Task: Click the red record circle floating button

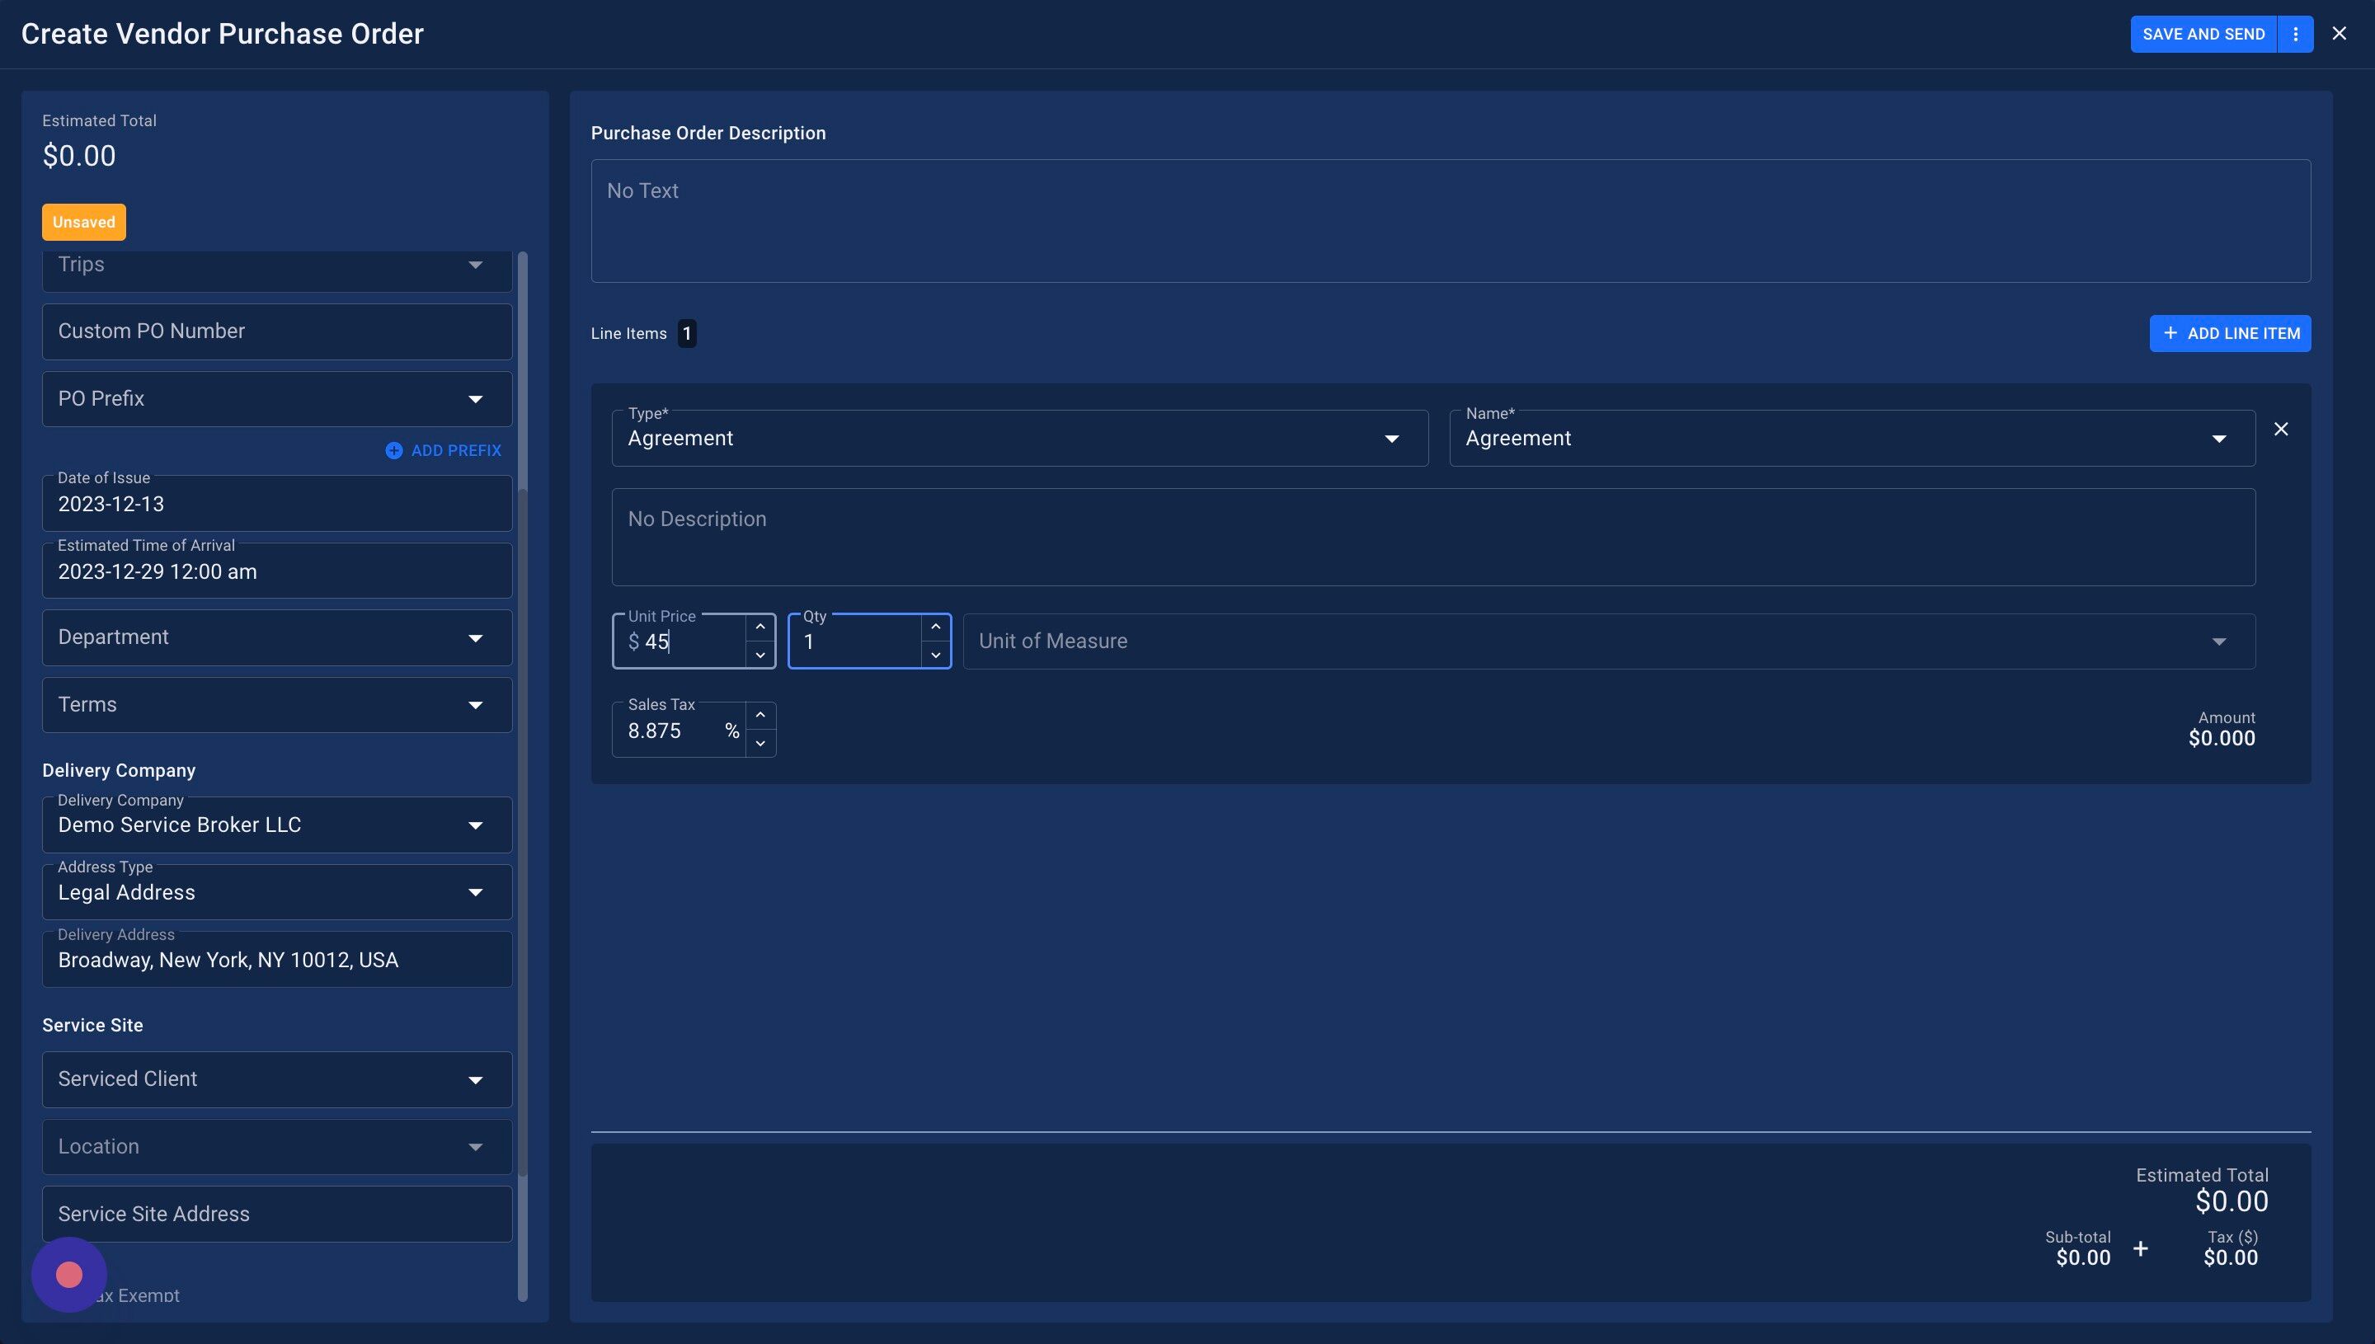Action: (69, 1275)
